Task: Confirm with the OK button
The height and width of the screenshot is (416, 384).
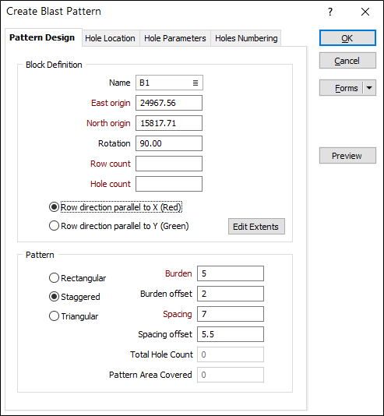Action: click(x=347, y=38)
